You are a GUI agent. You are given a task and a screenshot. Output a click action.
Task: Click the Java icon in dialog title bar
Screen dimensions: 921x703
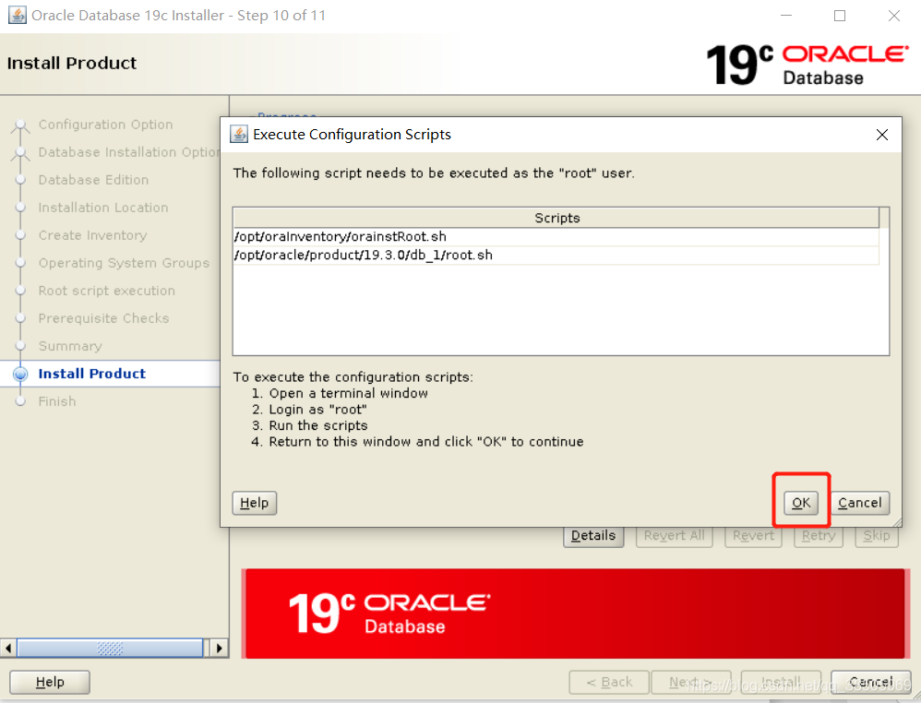238,135
